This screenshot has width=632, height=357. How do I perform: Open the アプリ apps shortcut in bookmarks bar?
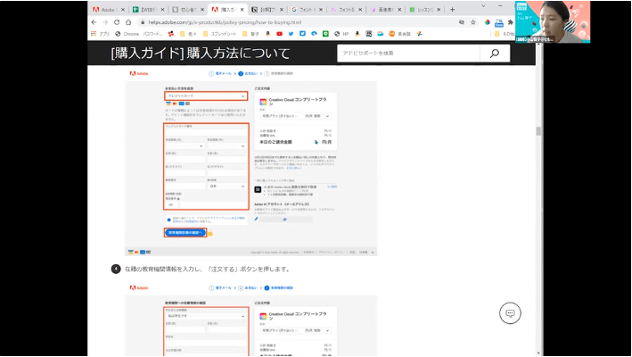(x=101, y=34)
